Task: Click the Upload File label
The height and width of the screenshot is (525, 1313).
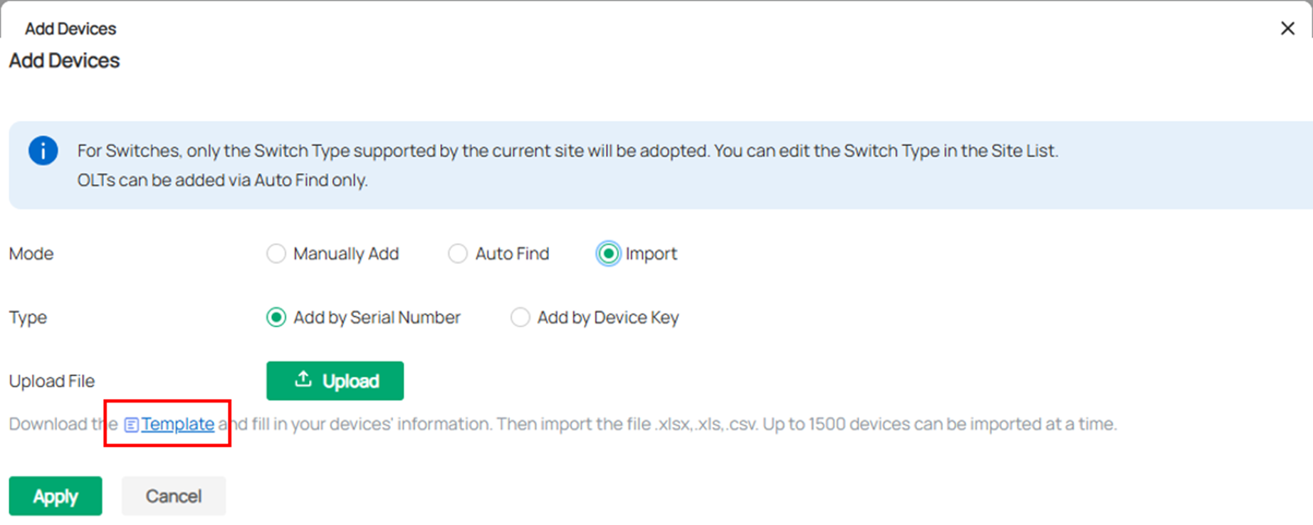Action: point(52,381)
